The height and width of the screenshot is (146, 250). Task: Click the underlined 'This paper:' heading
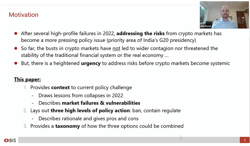27,79
